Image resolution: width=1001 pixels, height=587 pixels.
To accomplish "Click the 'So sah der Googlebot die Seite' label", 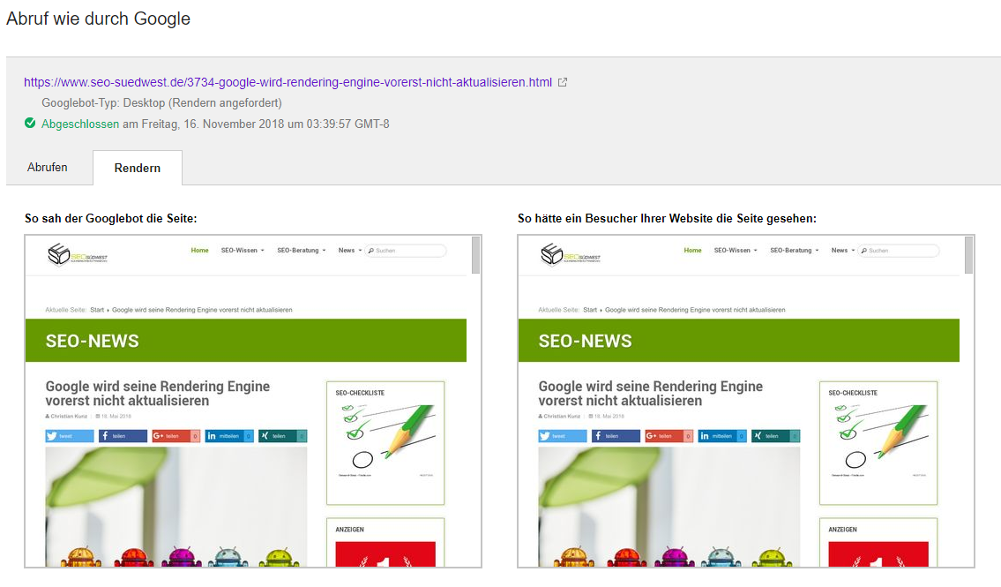I will click(x=110, y=218).
